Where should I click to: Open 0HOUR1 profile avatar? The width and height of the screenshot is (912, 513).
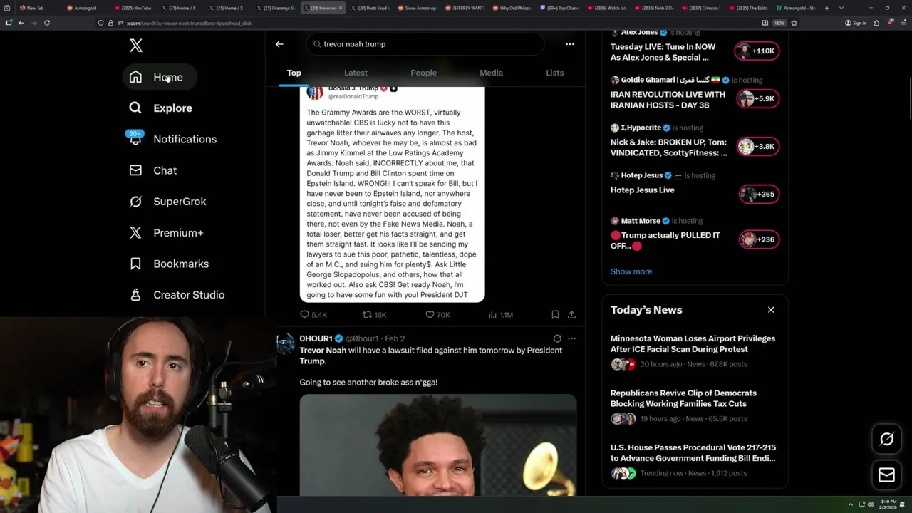click(x=286, y=343)
